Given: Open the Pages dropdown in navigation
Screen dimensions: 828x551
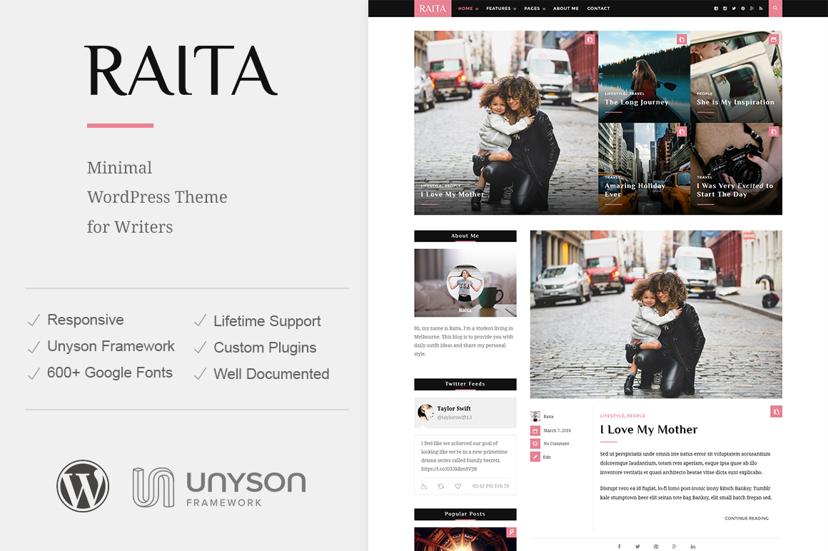Looking at the screenshot, I should click(535, 9).
